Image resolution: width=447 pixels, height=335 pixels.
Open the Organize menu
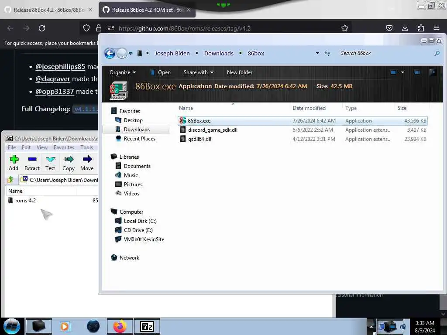[123, 72]
